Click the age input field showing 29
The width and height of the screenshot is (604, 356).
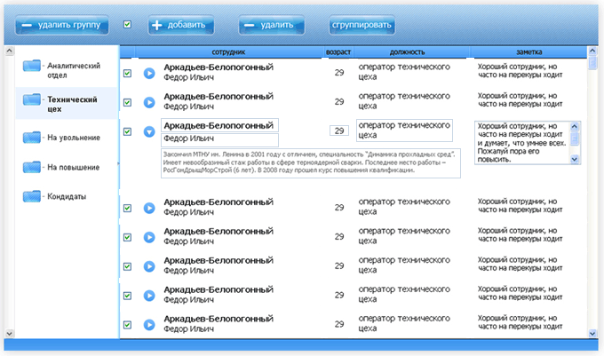[x=338, y=131]
